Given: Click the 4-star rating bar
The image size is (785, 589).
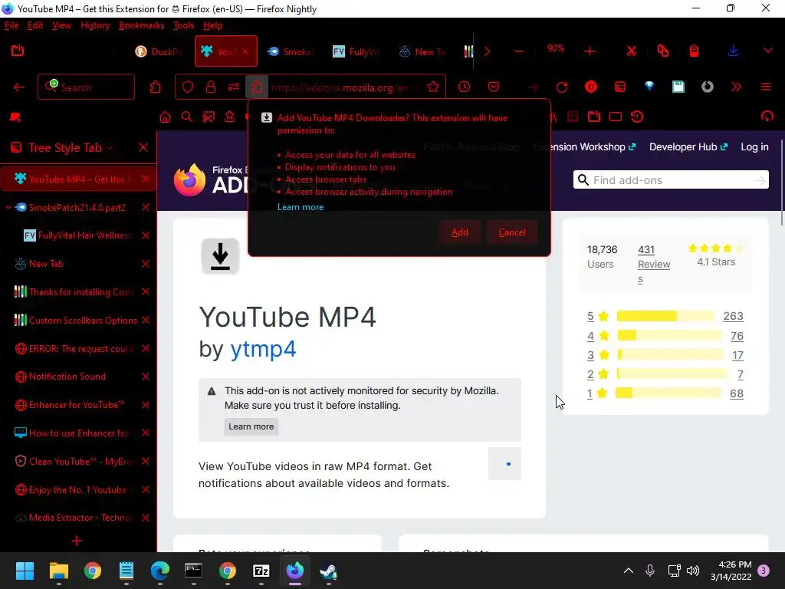Looking at the screenshot, I should (x=669, y=336).
